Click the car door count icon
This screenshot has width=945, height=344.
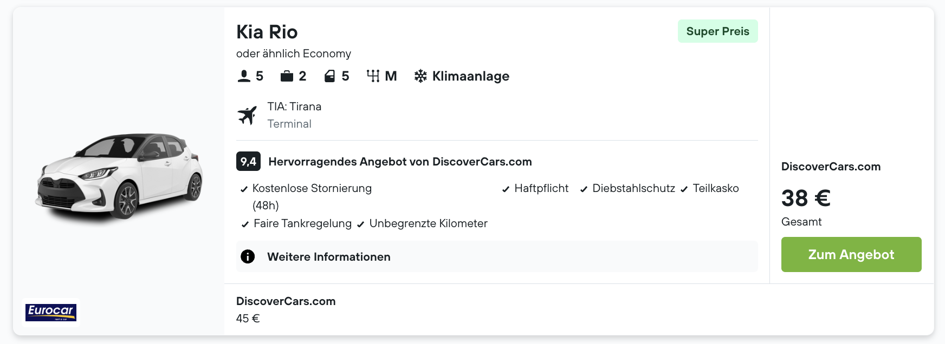329,76
